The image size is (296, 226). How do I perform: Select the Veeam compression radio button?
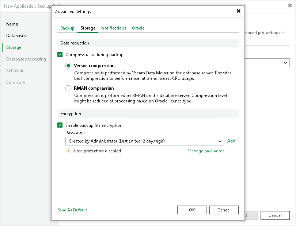(x=68, y=66)
